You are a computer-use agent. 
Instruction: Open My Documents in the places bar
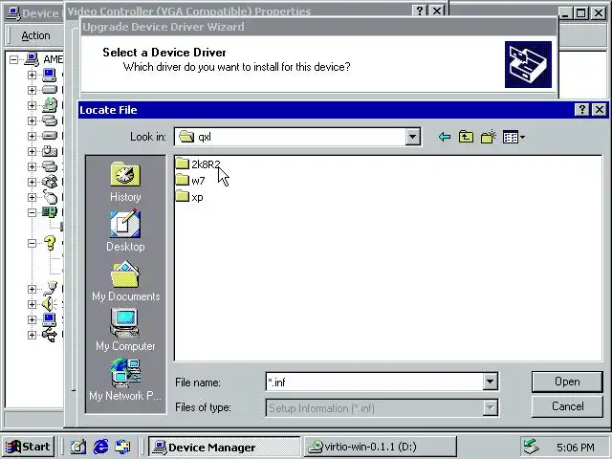(x=125, y=281)
